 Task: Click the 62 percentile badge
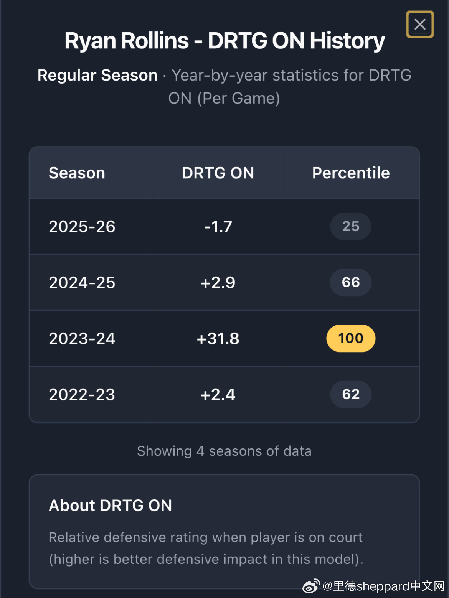pyautogui.click(x=351, y=394)
